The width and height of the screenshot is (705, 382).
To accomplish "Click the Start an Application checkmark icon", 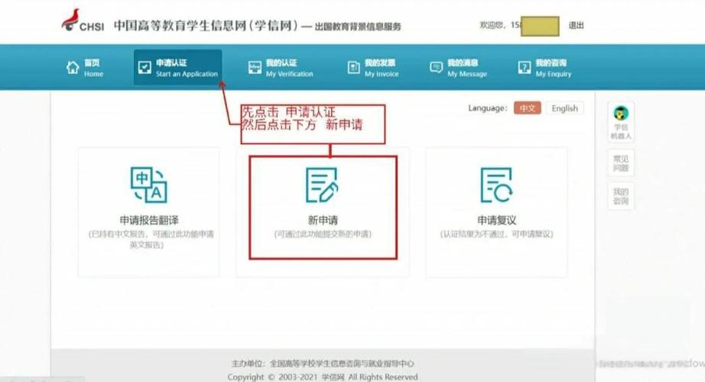I will point(145,68).
